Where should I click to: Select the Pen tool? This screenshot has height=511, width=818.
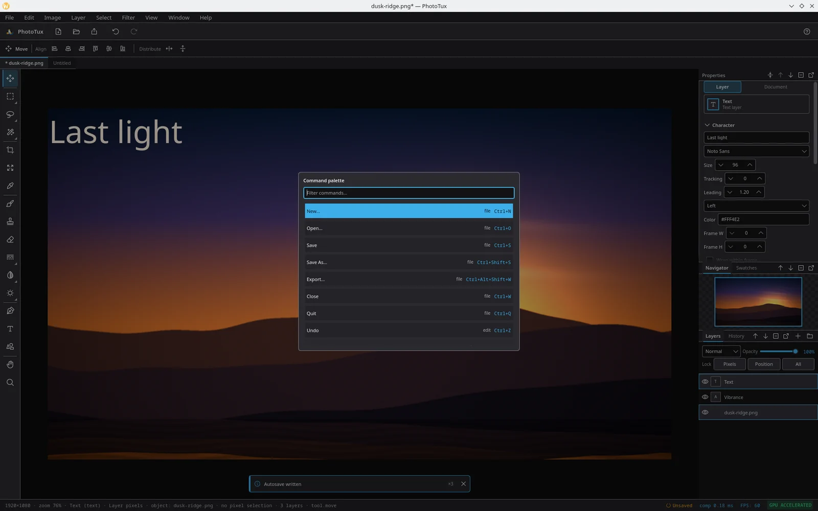(x=10, y=311)
